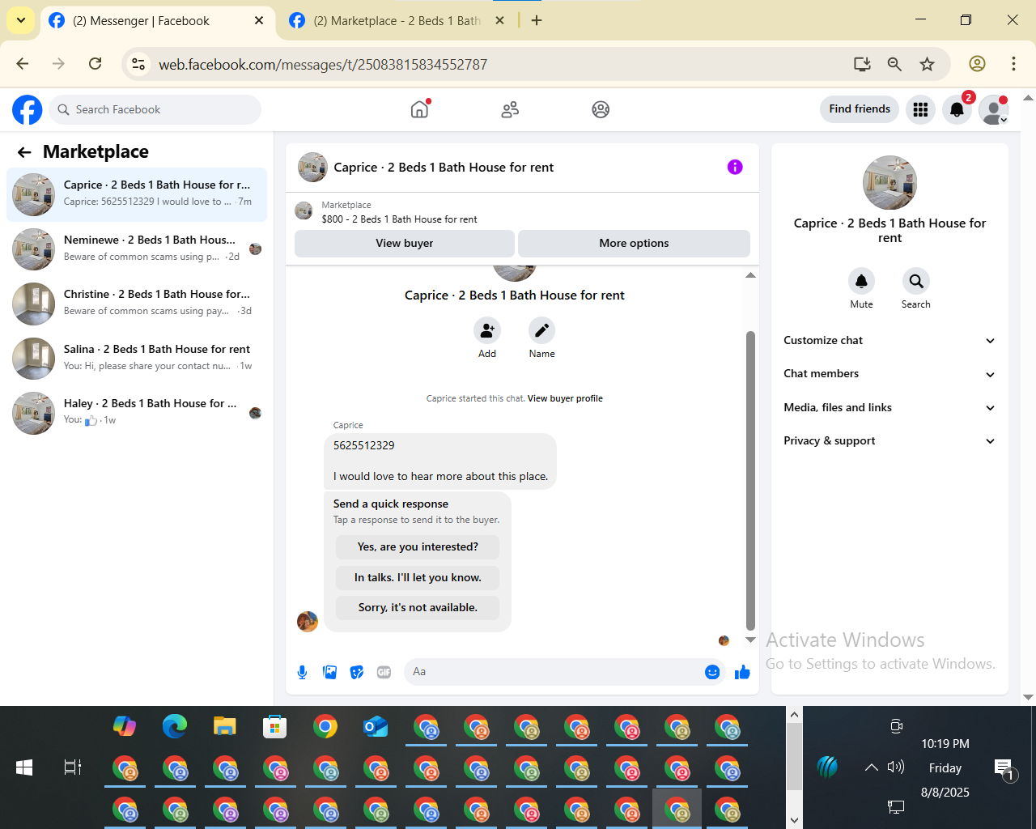Open the Salina conversation
Image resolution: width=1036 pixels, height=829 pixels.
pos(137,358)
